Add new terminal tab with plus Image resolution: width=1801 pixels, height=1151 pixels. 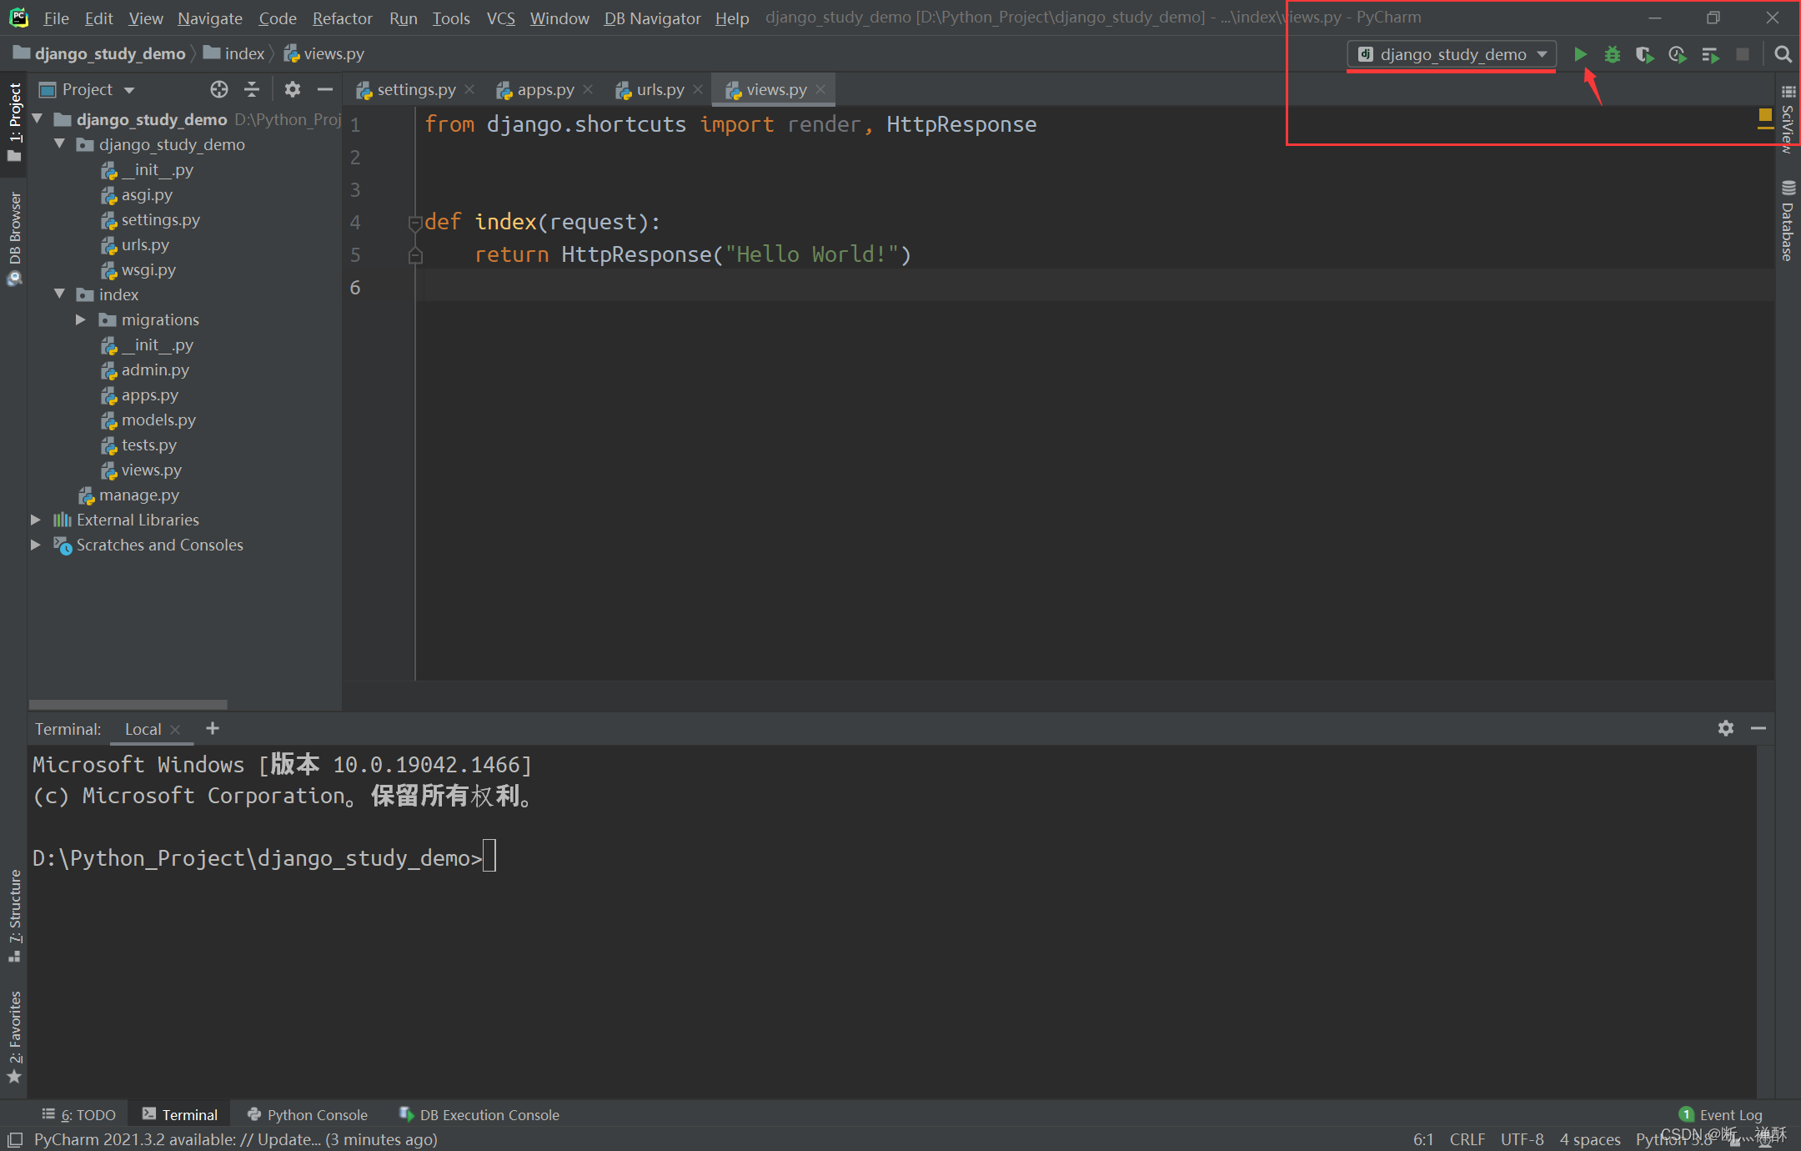click(213, 728)
